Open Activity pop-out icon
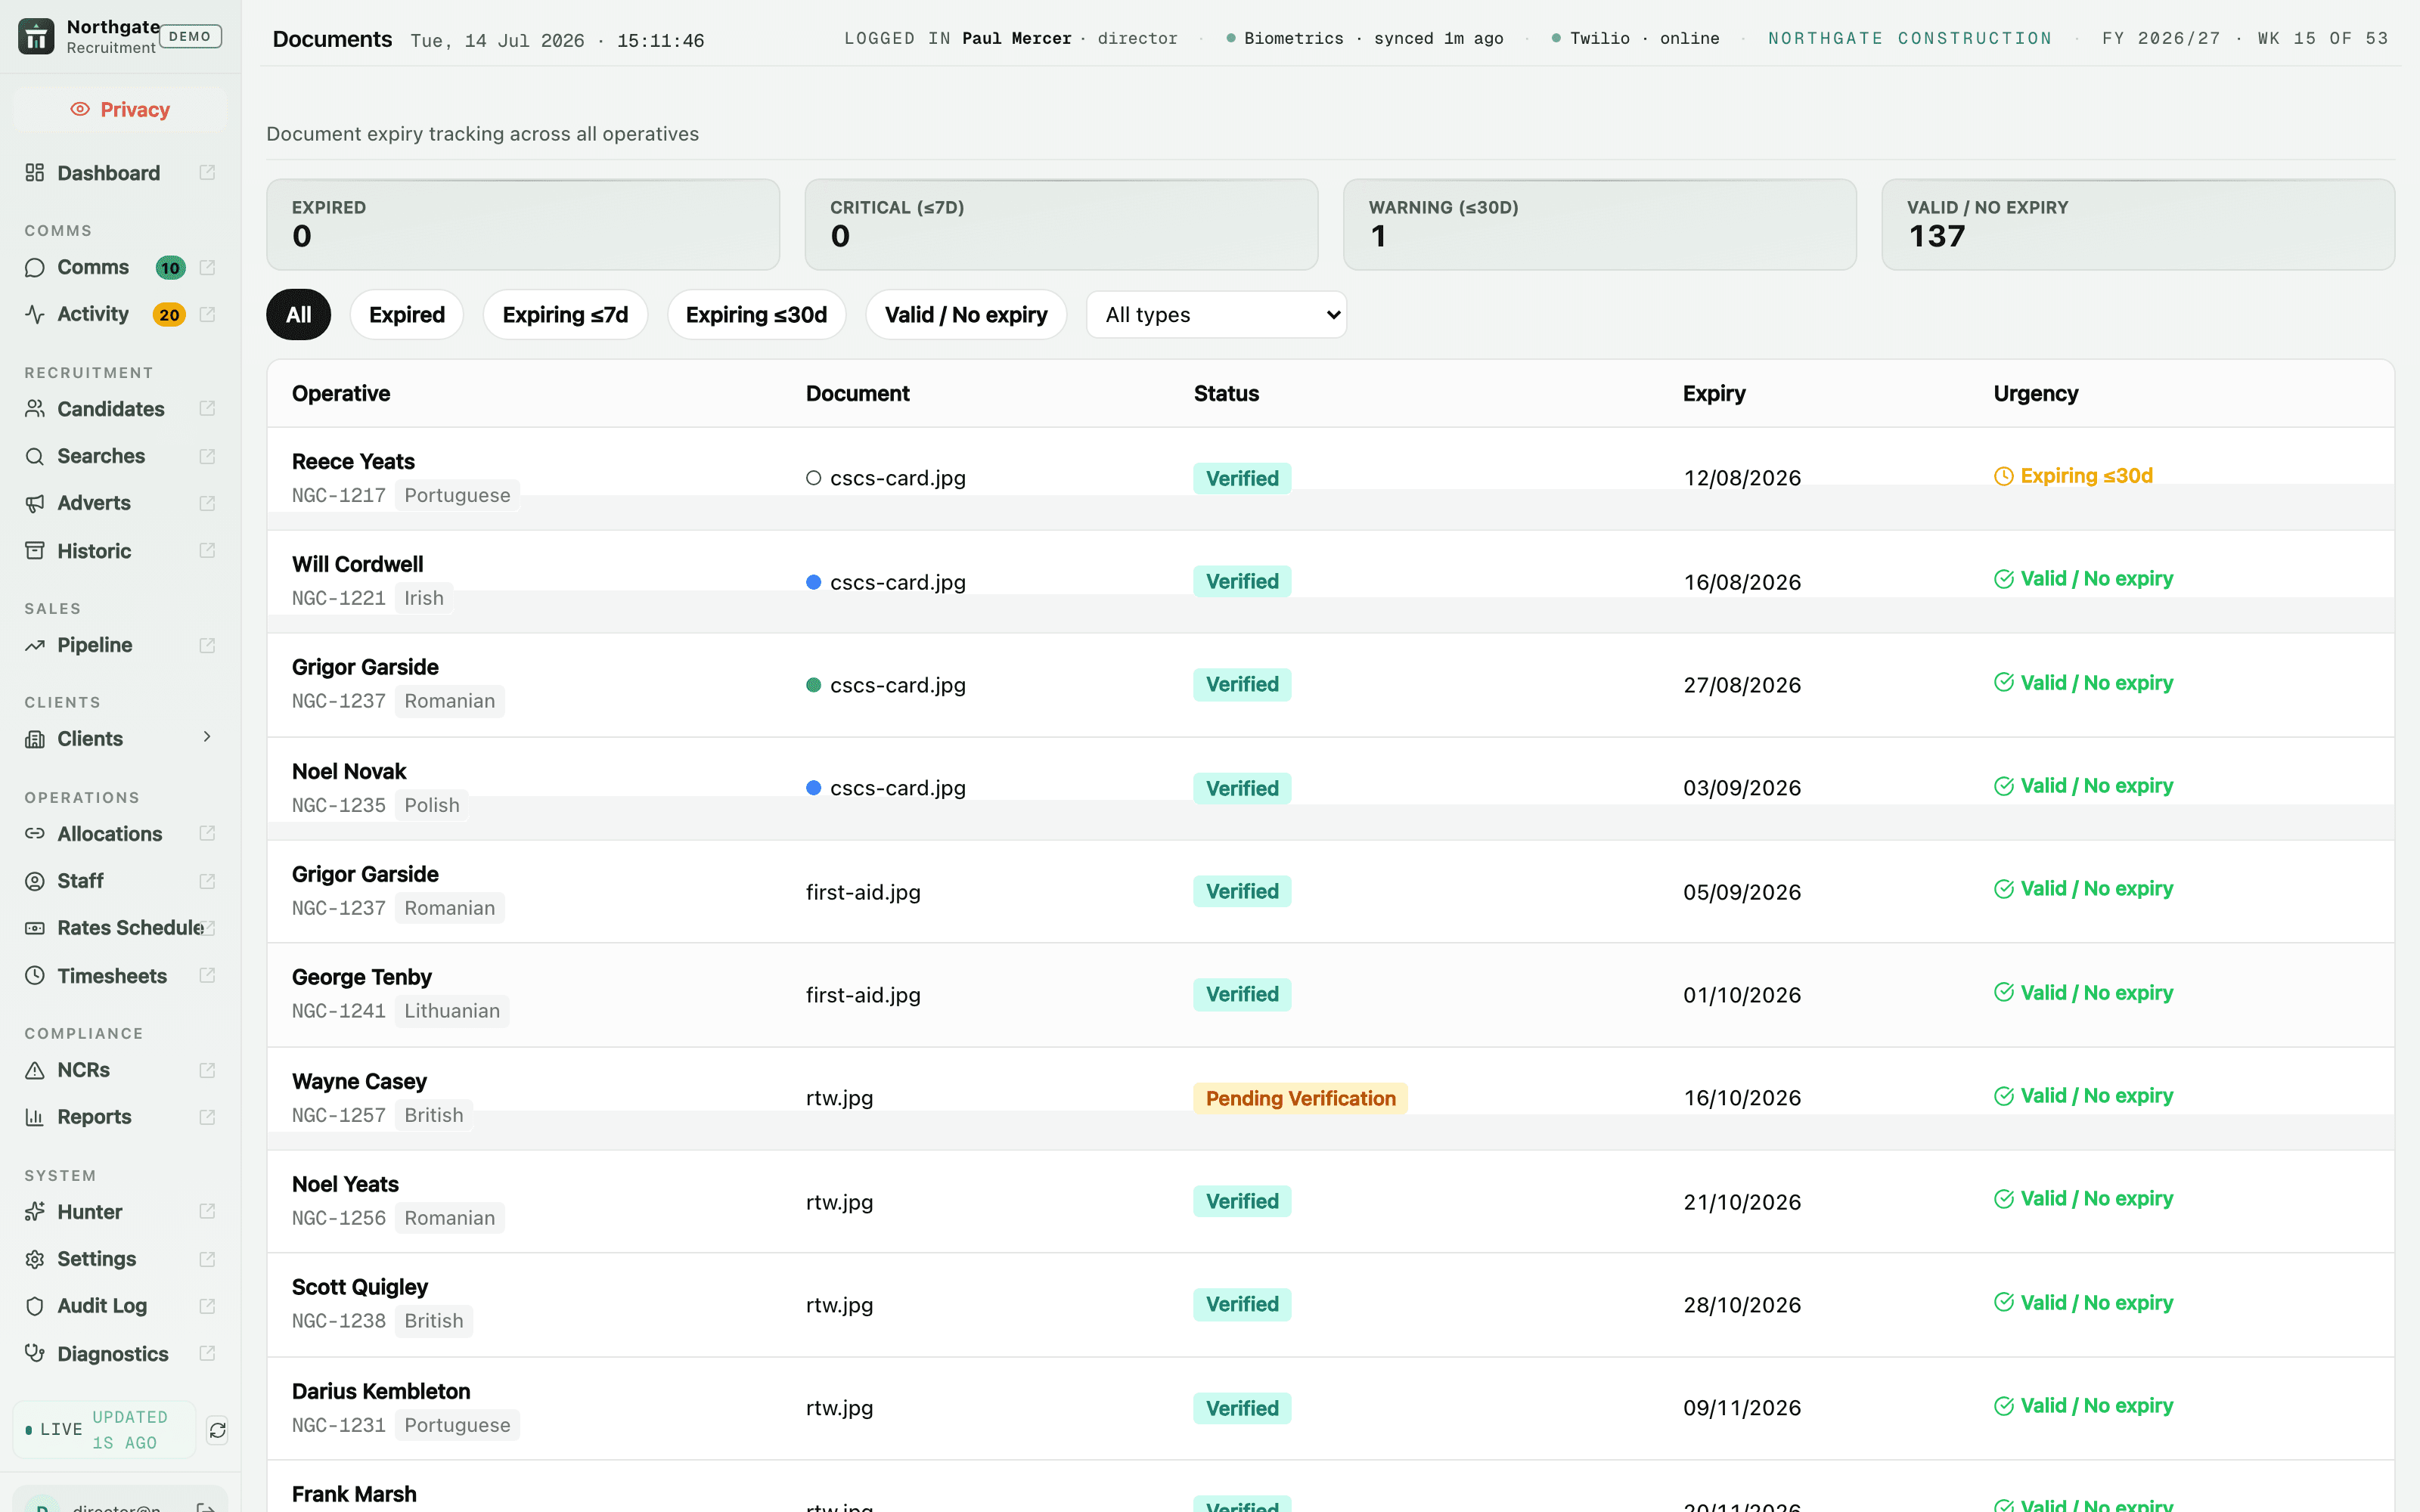The image size is (2420, 1512). (x=207, y=314)
